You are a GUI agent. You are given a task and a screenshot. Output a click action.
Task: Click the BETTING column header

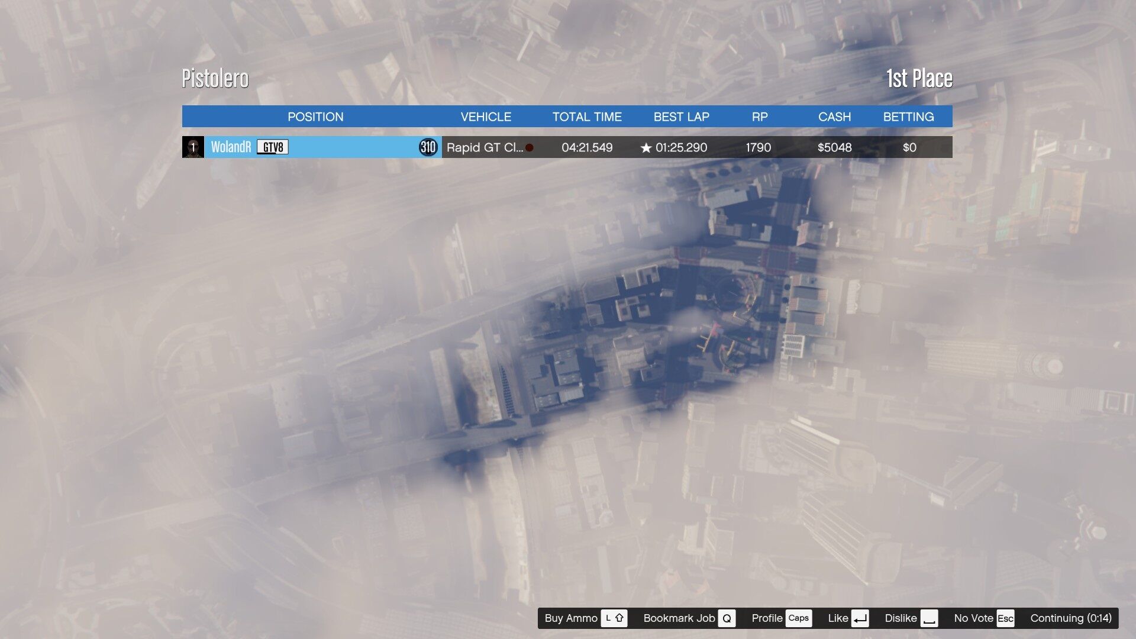coord(908,117)
